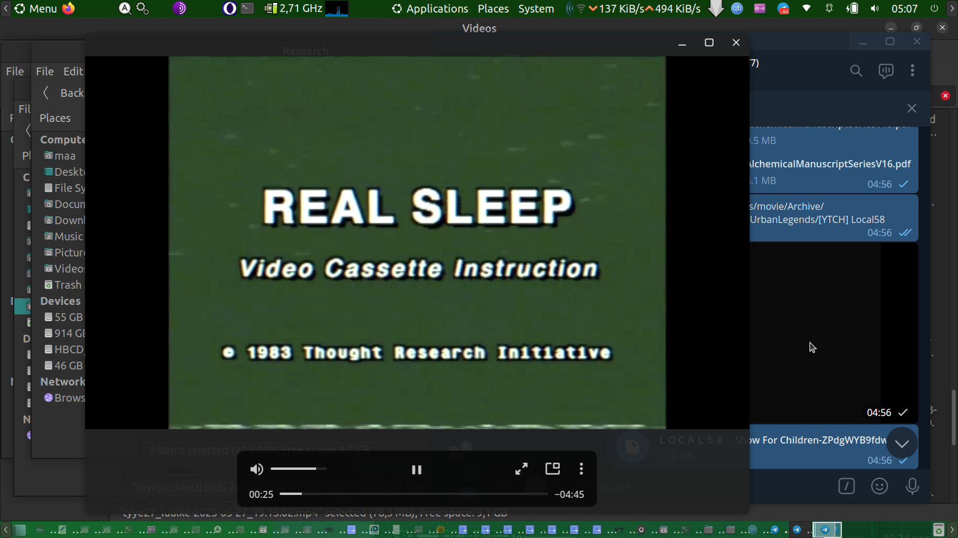The width and height of the screenshot is (958, 538).
Task: Switch the video to fullscreen mode
Action: pos(522,469)
